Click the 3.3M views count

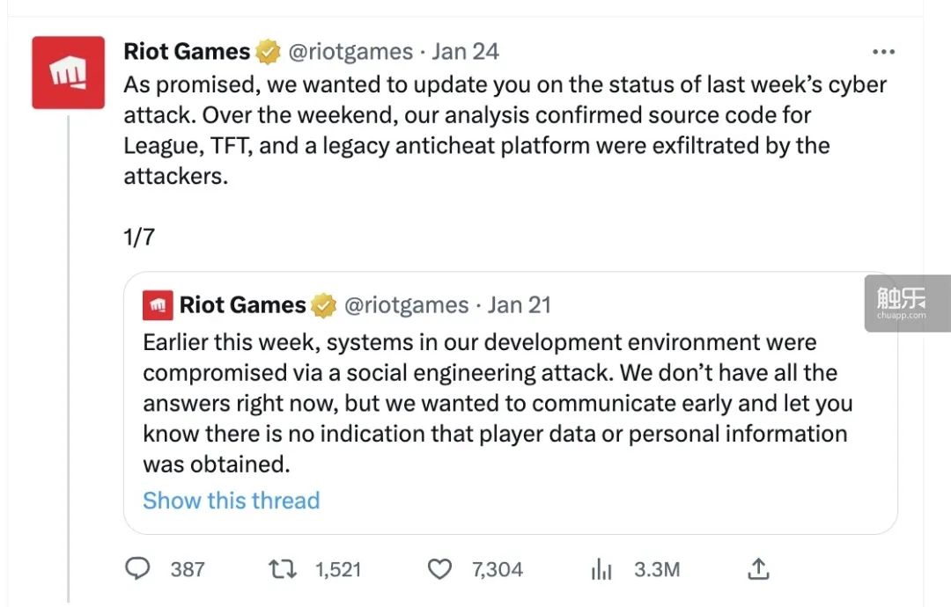[x=657, y=569]
